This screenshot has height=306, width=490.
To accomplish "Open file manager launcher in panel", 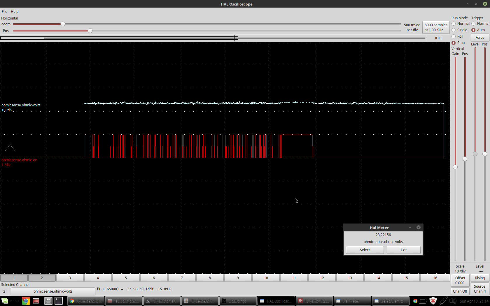I will point(36,301).
